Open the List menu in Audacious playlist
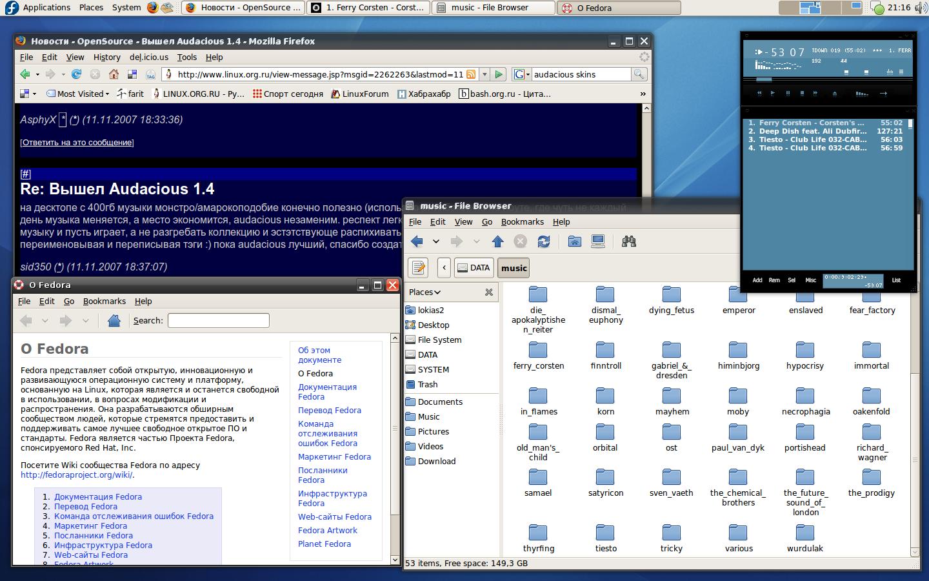929x581 pixels. (896, 280)
